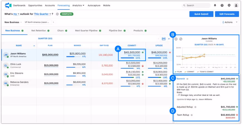Go to Dashboards in top navigation

19,5
